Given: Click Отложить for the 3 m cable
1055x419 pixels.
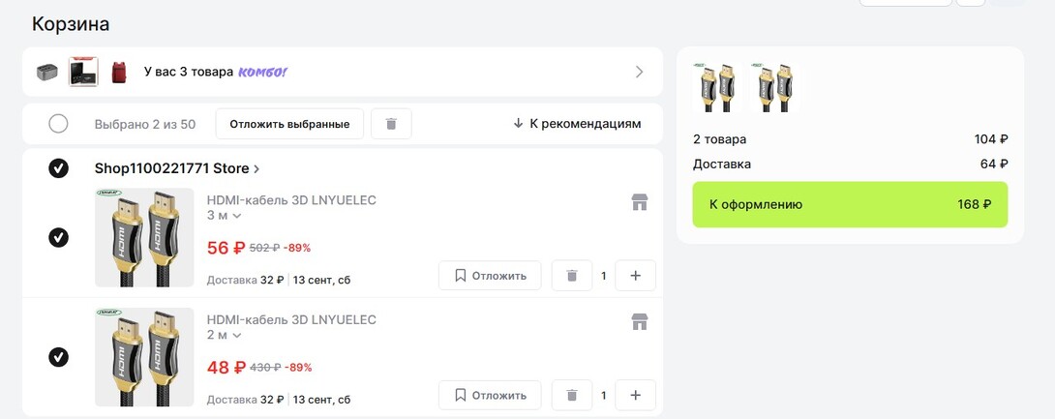Looking at the screenshot, I should 490,276.
